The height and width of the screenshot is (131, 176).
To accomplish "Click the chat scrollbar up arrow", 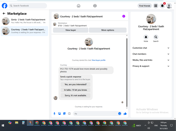I will [x=127, y=36].
